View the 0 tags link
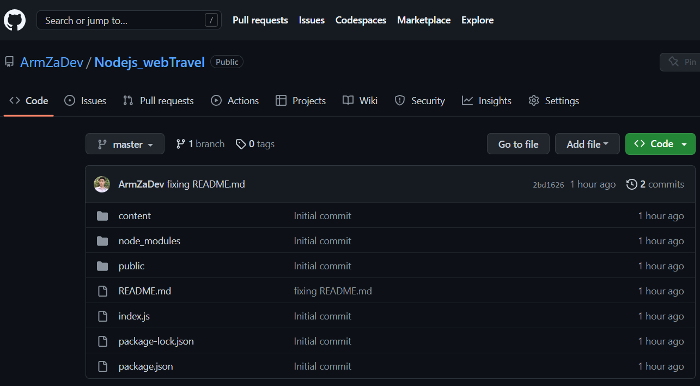Viewport: 700px width, 386px height. tap(255, 144)
